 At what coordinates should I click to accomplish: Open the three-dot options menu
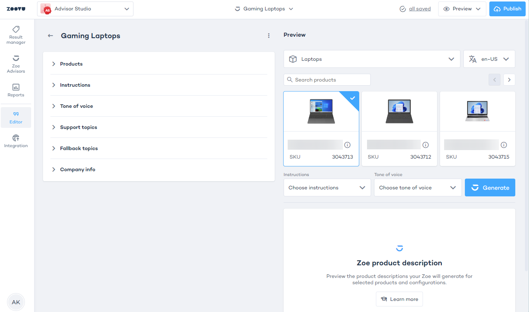(269, 36)
